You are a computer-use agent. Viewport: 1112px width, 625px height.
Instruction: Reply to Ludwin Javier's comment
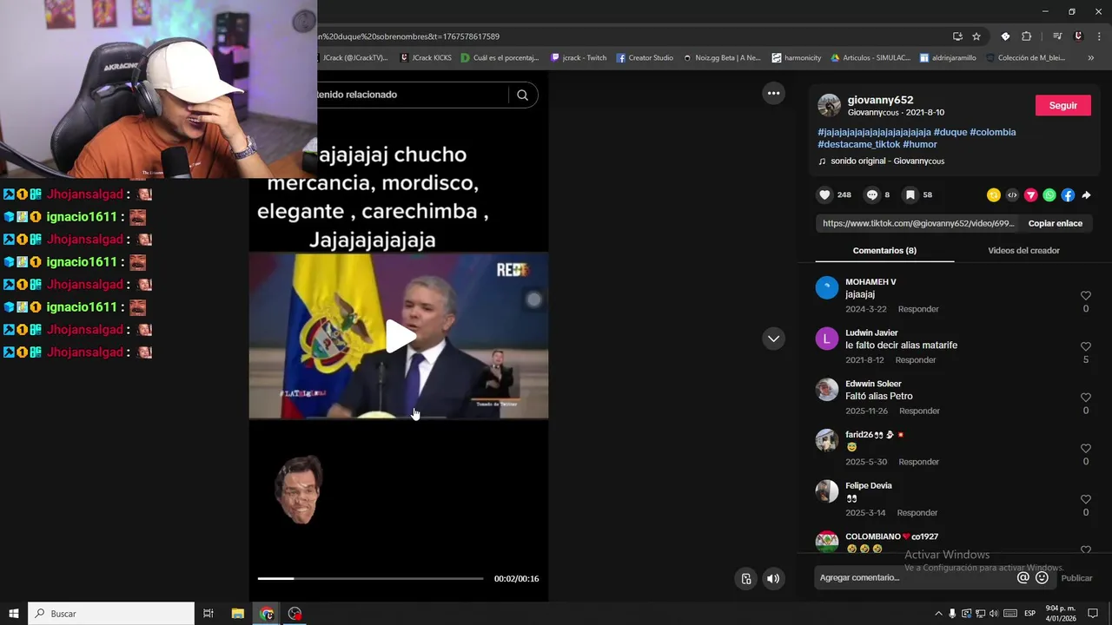coord(916,360)
